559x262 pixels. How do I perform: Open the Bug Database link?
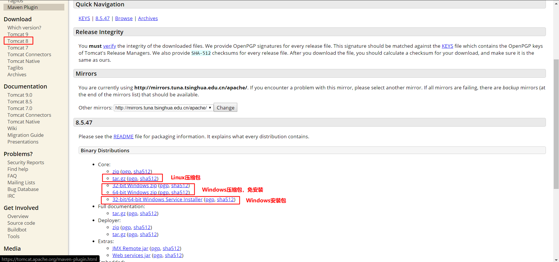23,189
